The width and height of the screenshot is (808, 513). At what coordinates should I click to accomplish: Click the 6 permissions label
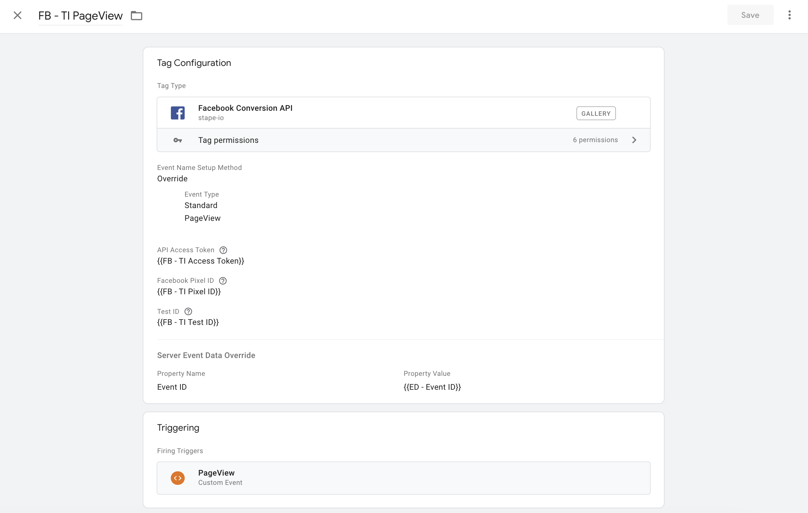point(595,140)
